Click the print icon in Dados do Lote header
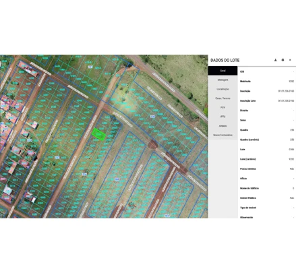 point(283,60)
